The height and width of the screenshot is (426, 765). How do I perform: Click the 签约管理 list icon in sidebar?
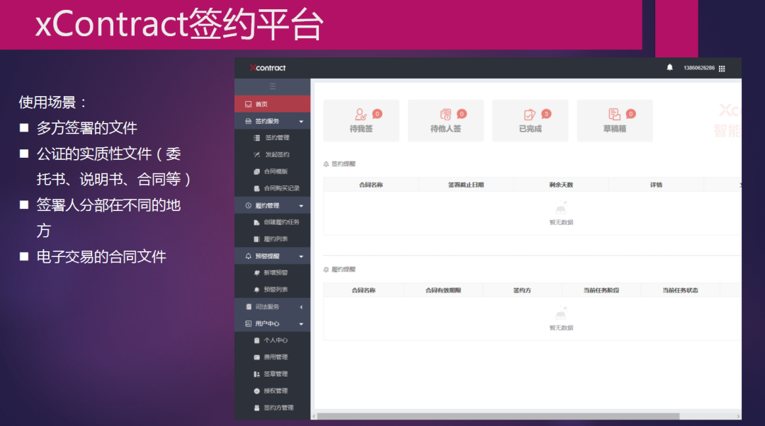256,138
